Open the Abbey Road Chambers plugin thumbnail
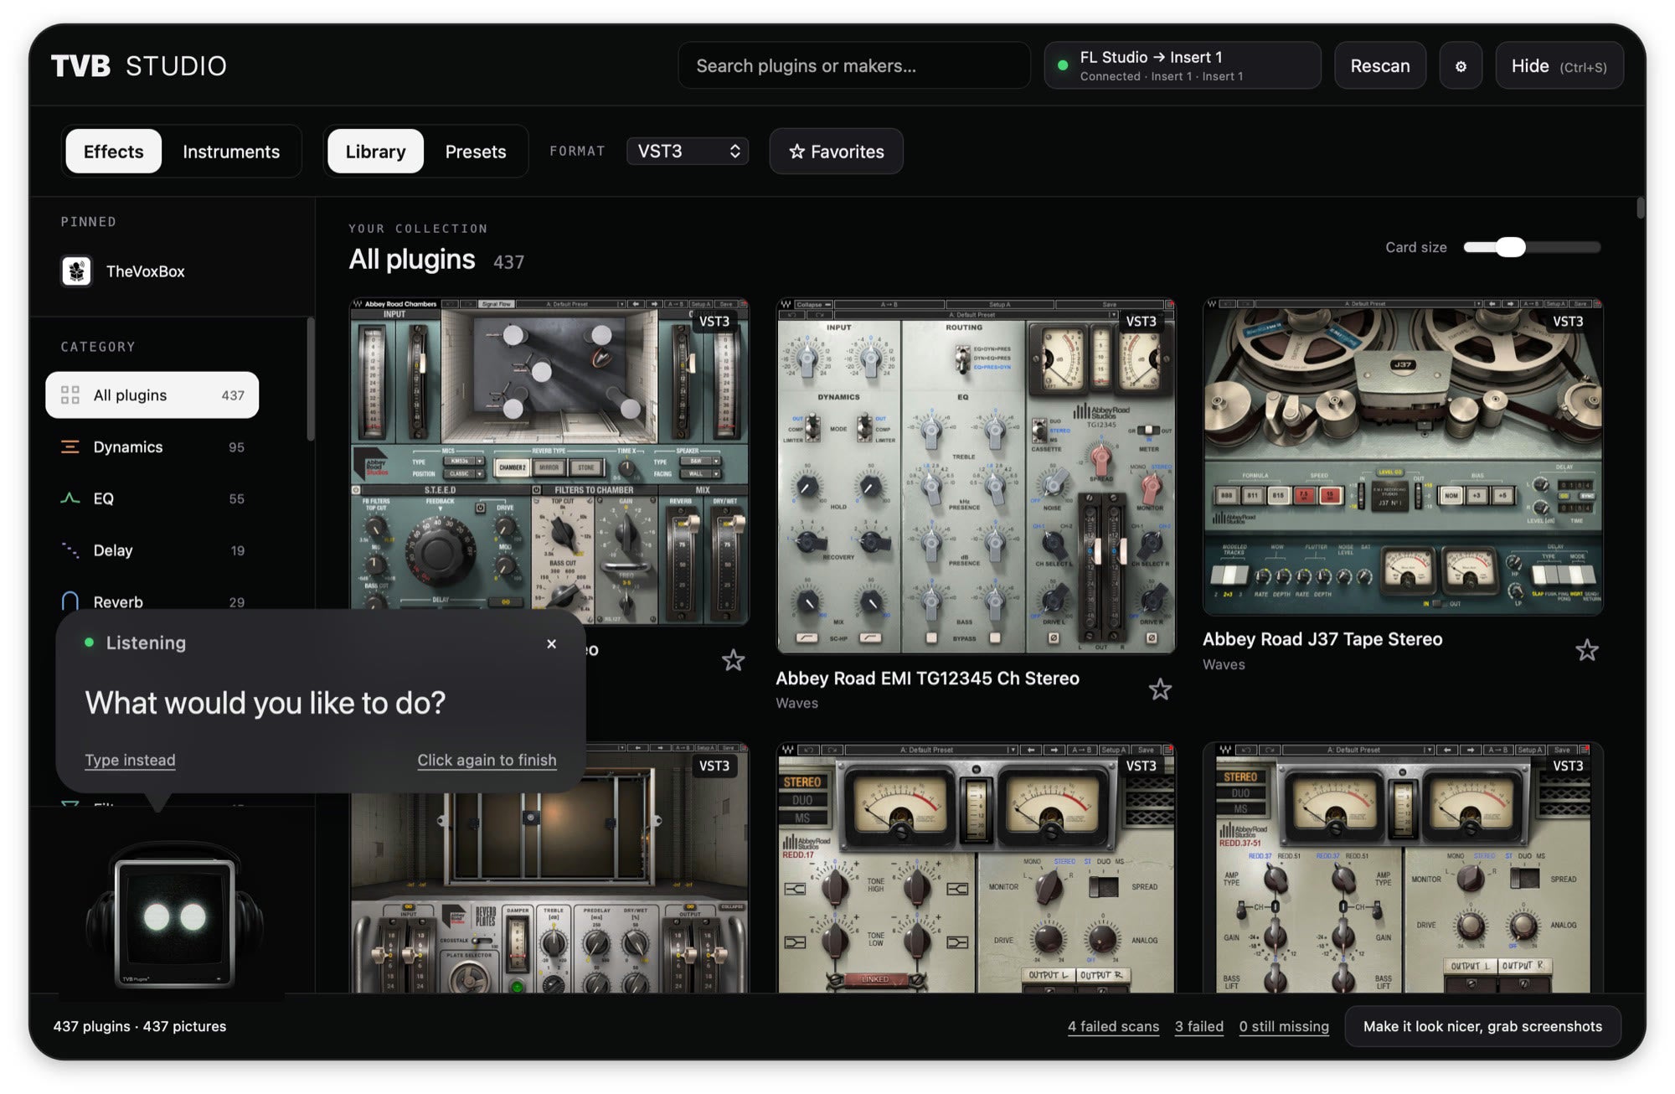 point(549,462)
